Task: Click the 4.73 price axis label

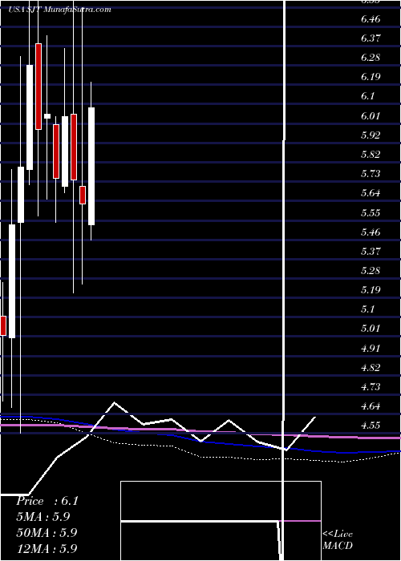Action: tap(371, 387)
